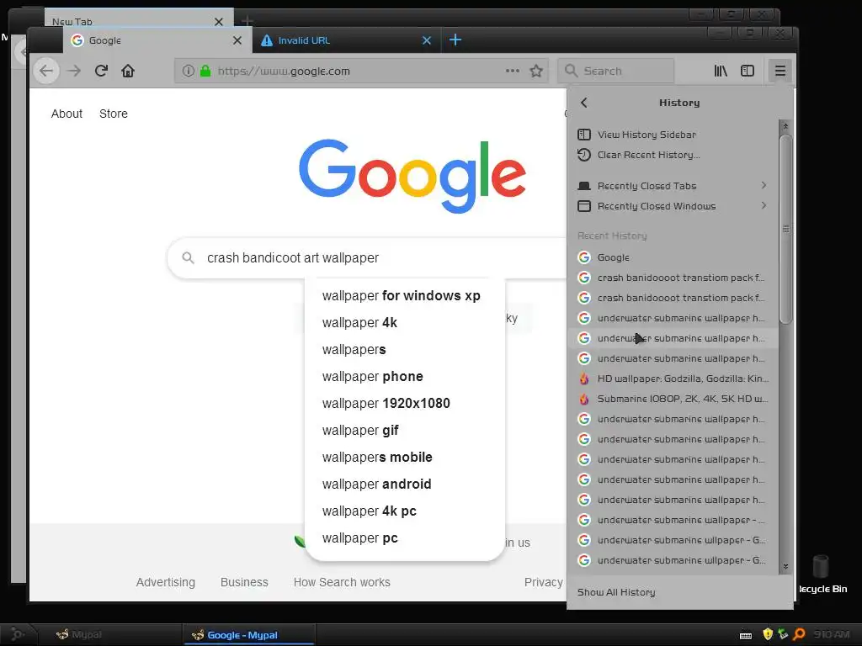Click the History panel scrollbar thumb
The image size is (862, 646).
coord(785,229)
